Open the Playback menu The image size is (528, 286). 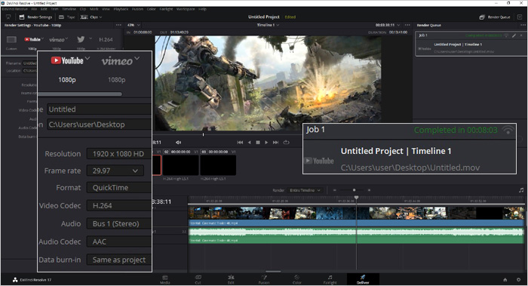click(121, 9)
